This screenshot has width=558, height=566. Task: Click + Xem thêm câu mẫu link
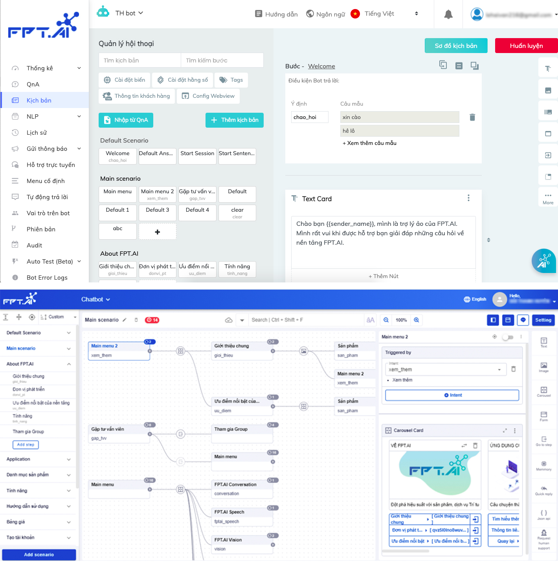point(369,143)
